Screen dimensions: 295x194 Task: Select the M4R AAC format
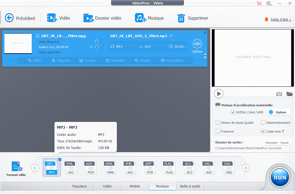(x=130, y=168)
